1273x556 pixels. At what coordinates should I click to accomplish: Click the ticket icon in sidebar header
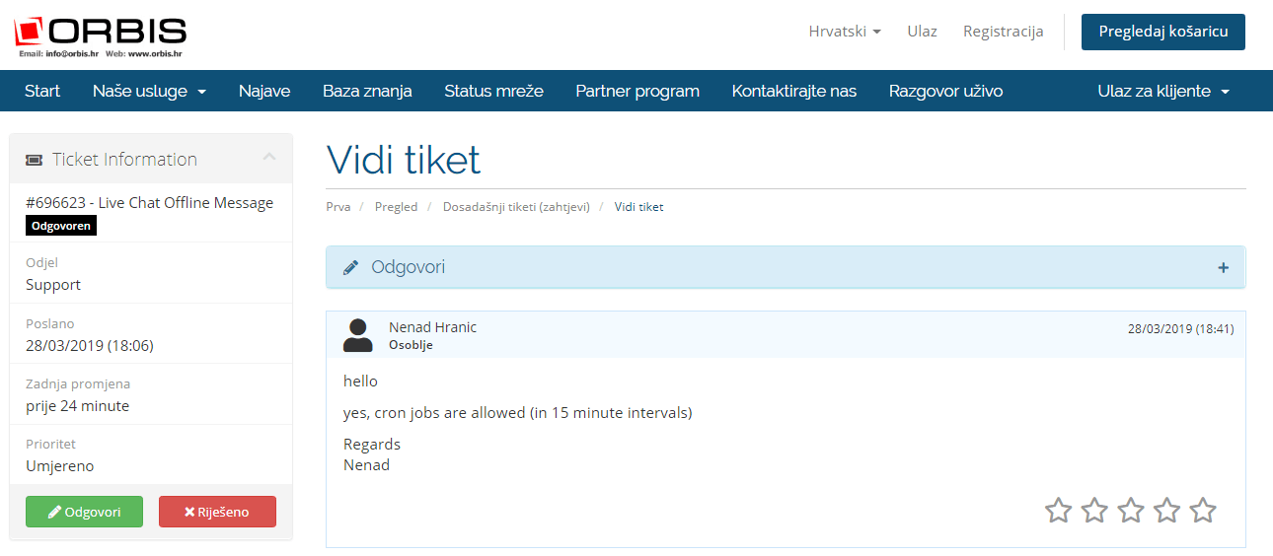[x=34, y=160]
